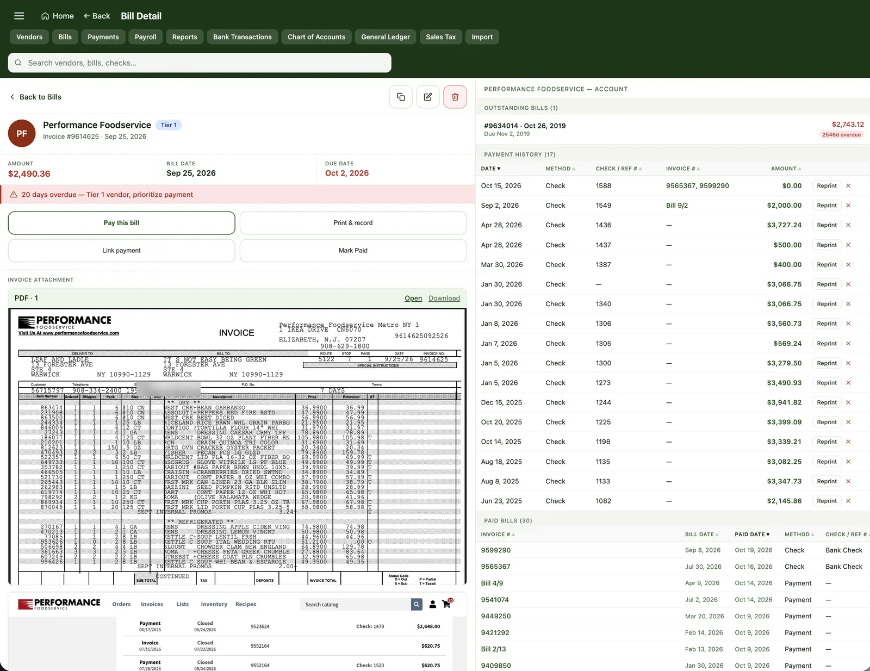Remove payment row for check 1306

click(848, 324)
